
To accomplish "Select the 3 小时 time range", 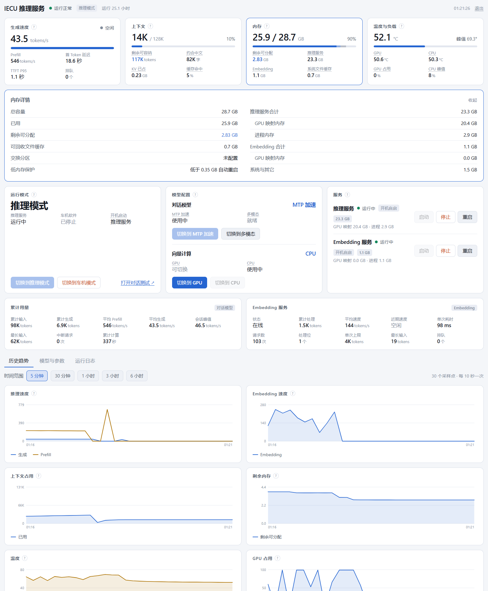I will pos(112,376).
